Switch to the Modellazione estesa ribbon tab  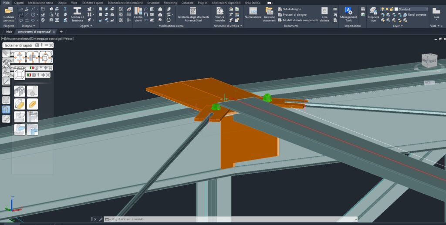pos(40,3)
